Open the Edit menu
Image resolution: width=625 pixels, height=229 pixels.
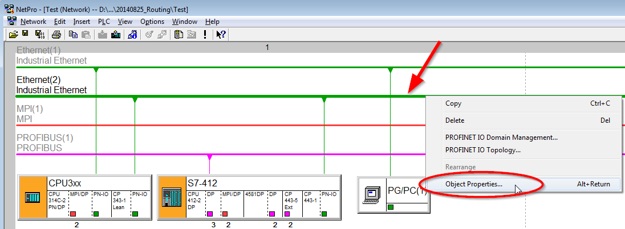[59, 22]
